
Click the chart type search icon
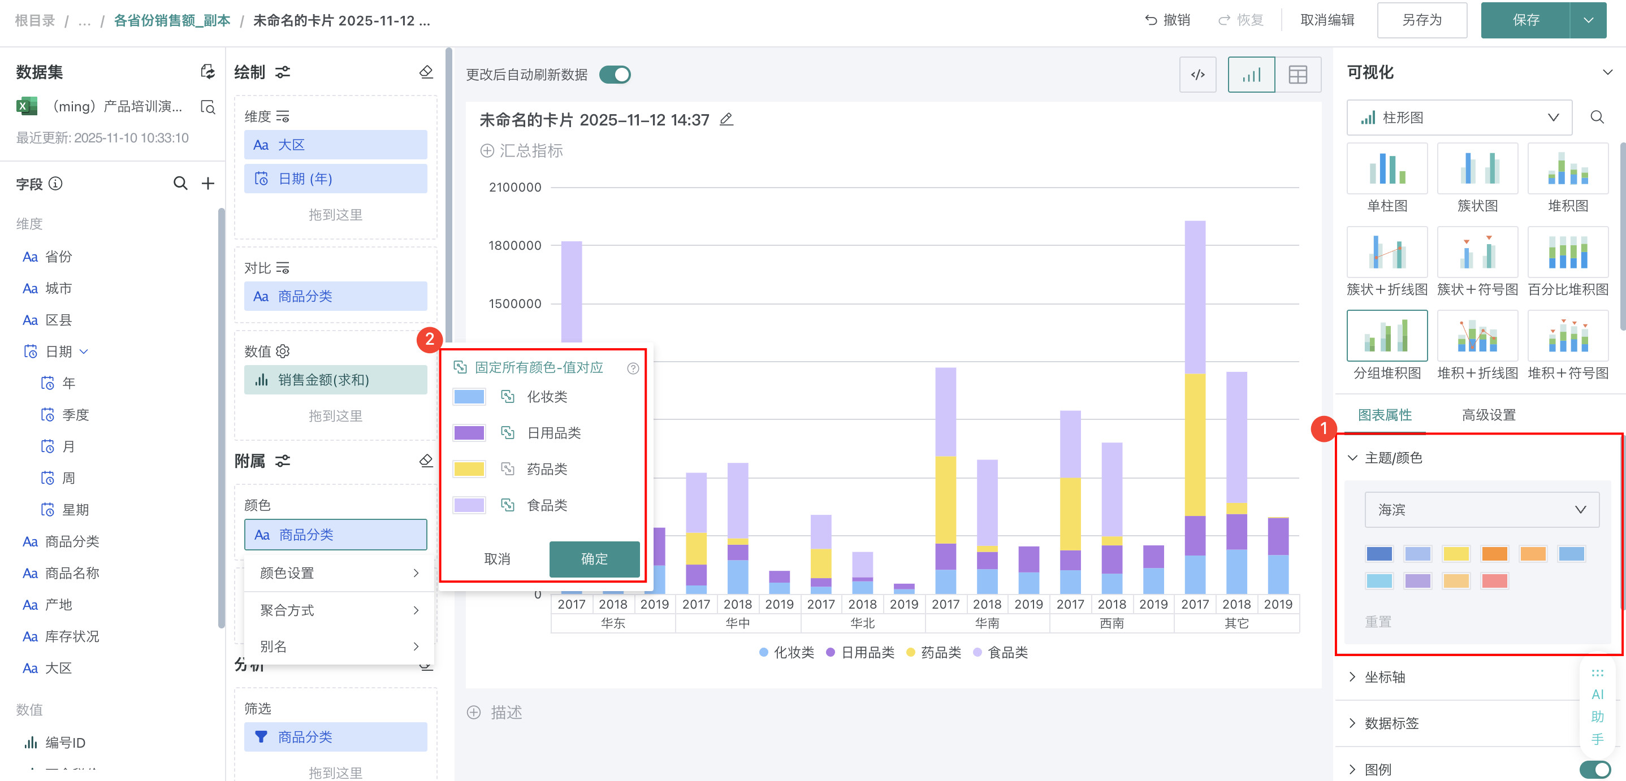click(1597, 118)
